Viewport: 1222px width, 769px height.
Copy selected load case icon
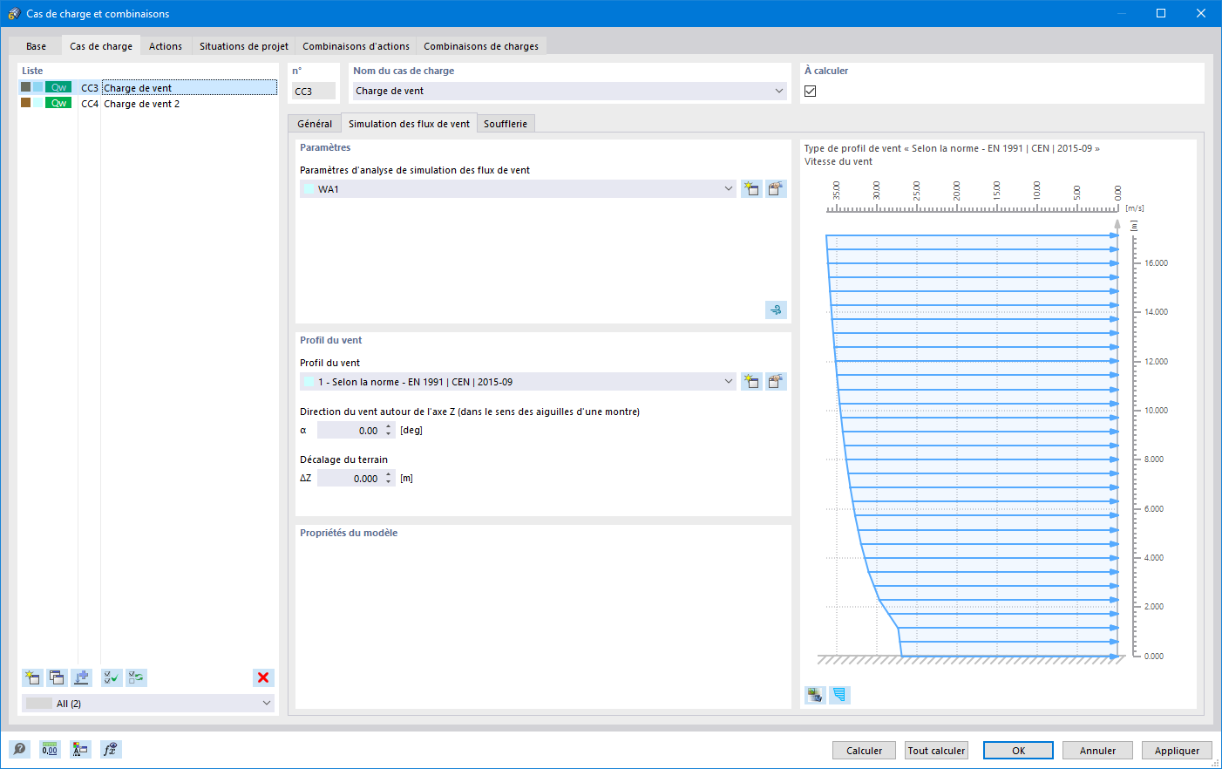(57, 677)
